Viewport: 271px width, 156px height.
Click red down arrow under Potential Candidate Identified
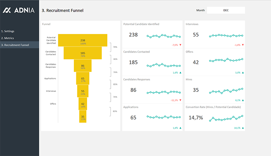180,45
